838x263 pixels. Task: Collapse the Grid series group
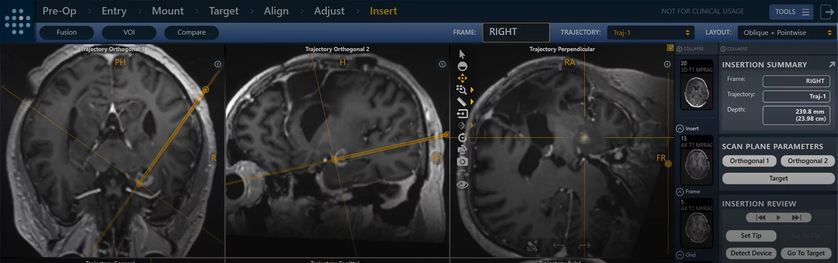680,255
